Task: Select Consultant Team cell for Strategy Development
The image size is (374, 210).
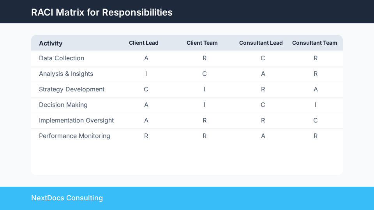Action: click(x=316, y=89)
